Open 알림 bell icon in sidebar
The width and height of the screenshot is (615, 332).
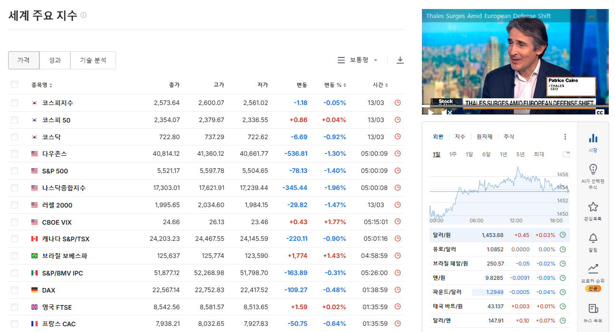coord(593,238)
